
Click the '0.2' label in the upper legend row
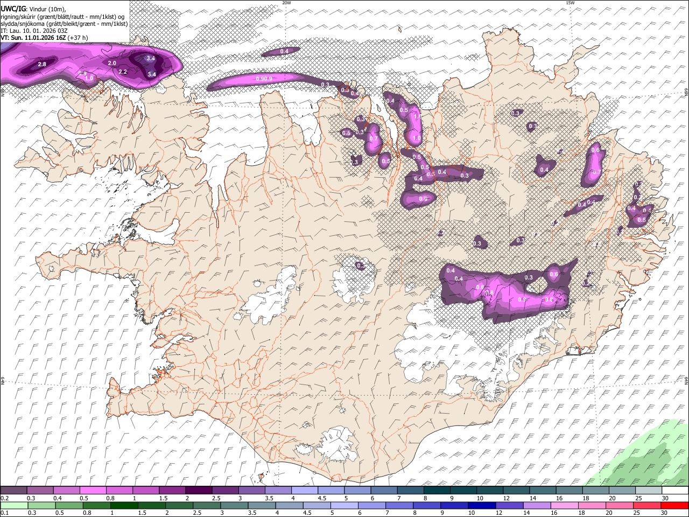pos(4,498)
